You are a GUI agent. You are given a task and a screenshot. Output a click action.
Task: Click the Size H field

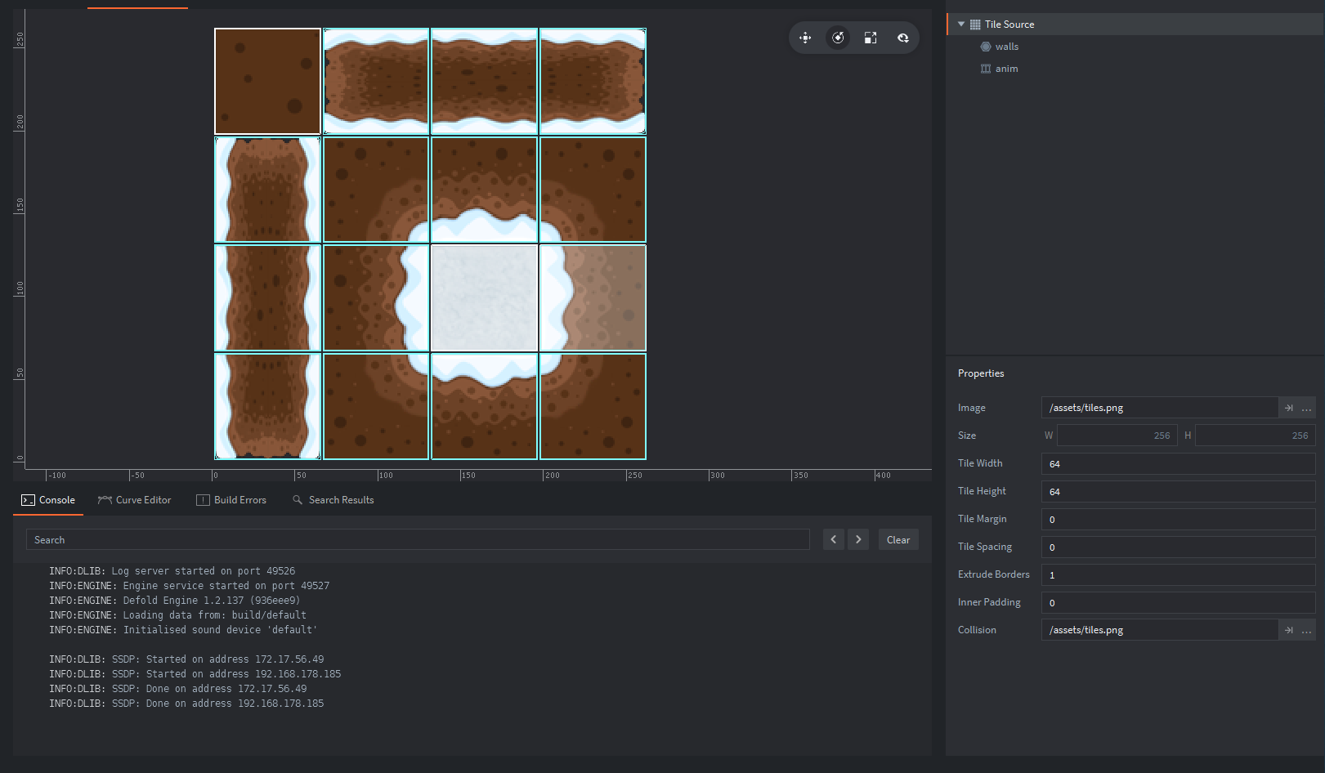point(1255,436)
